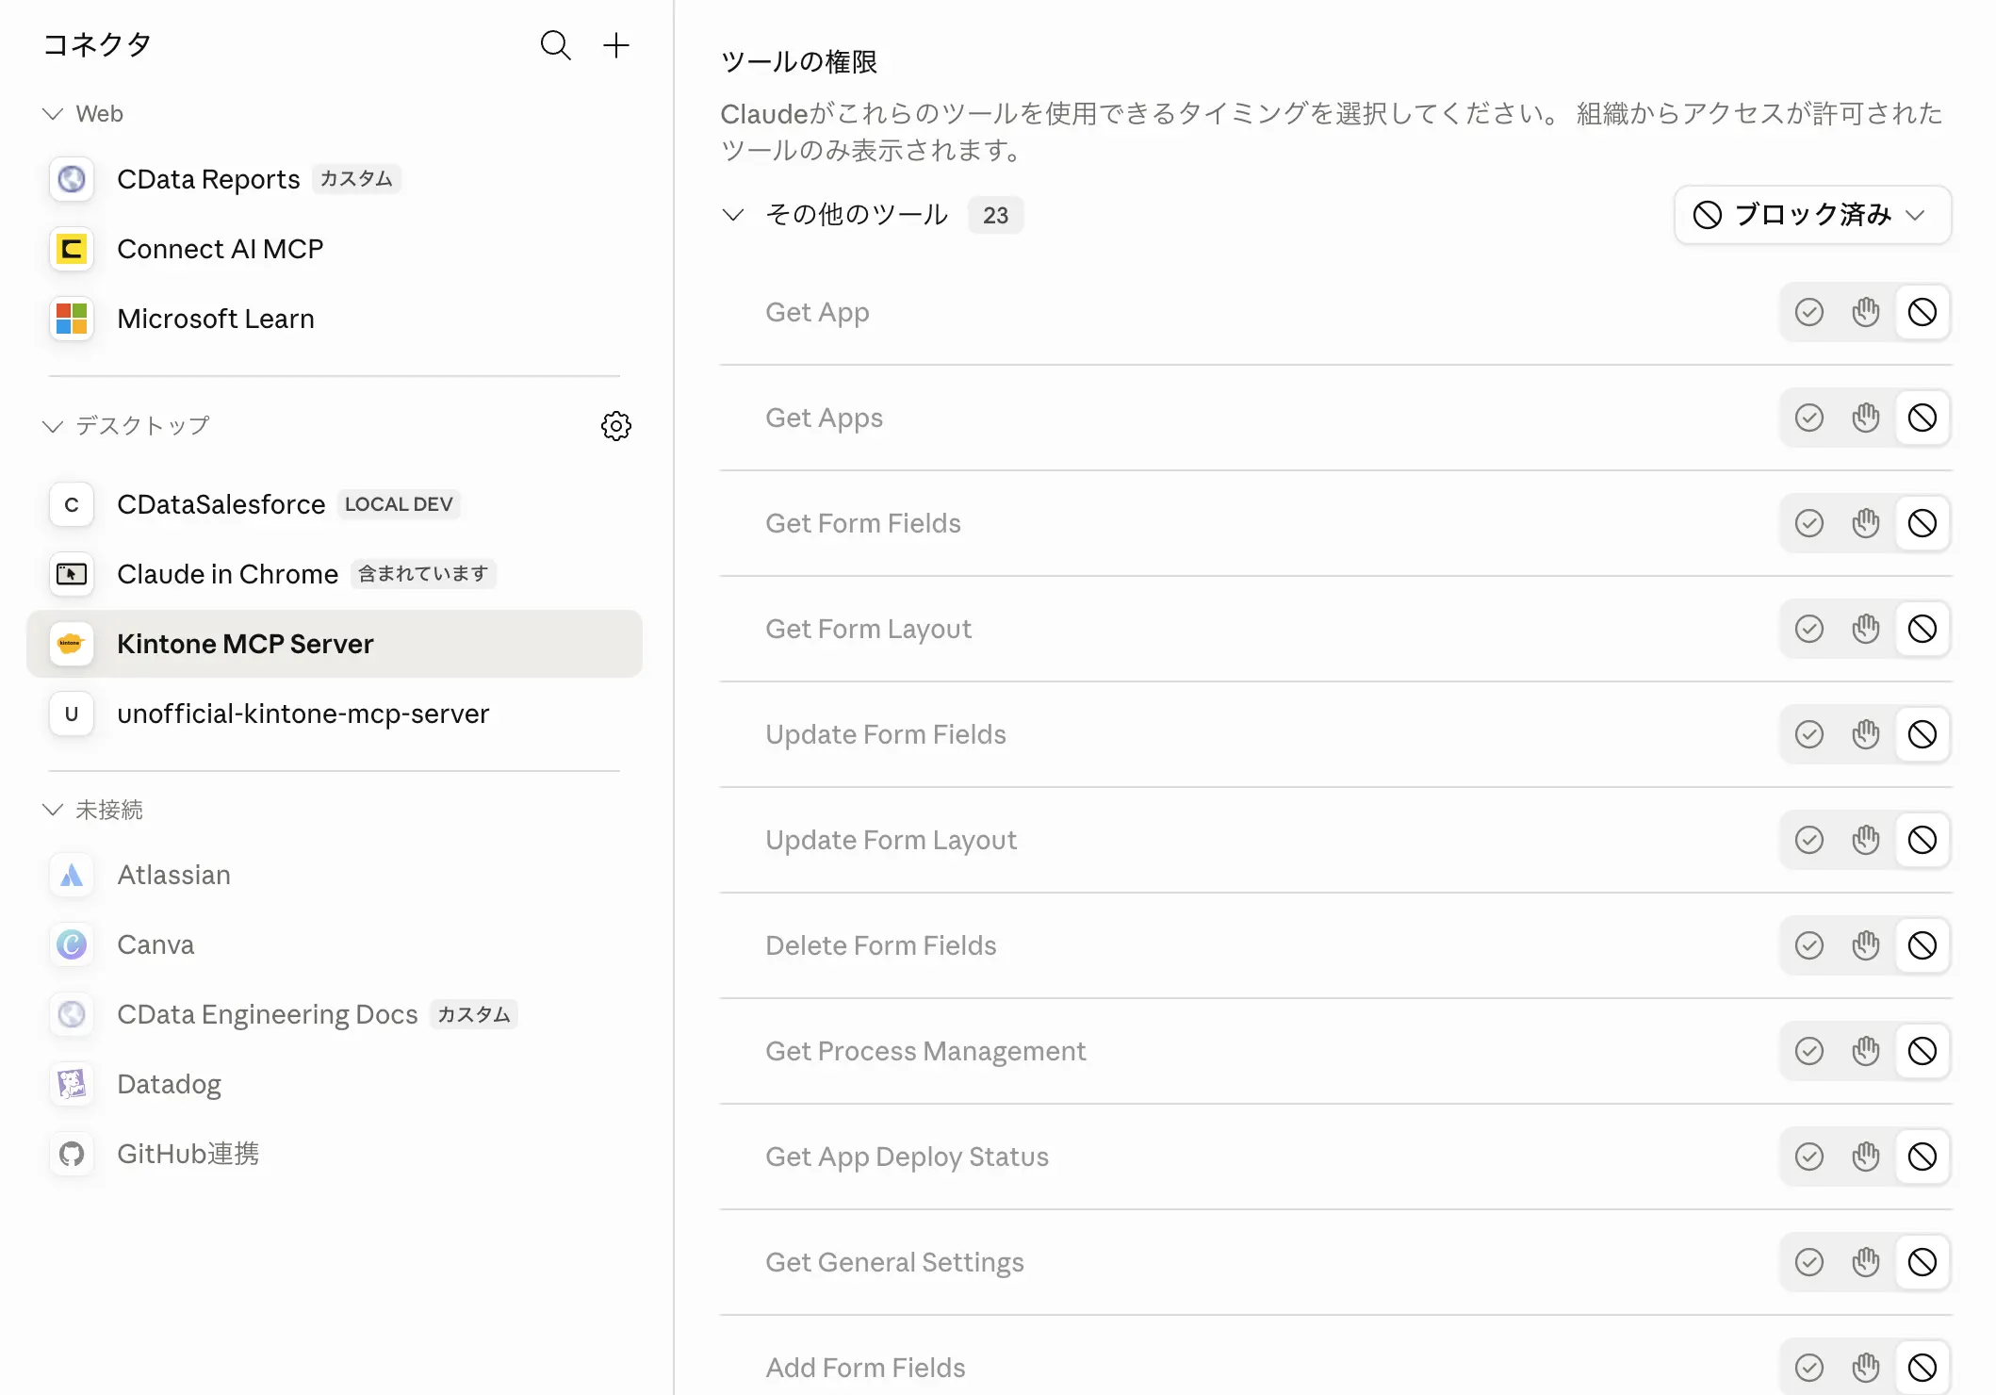
Task: Block the Get Form Layout tool
Action: (1922, 629)
